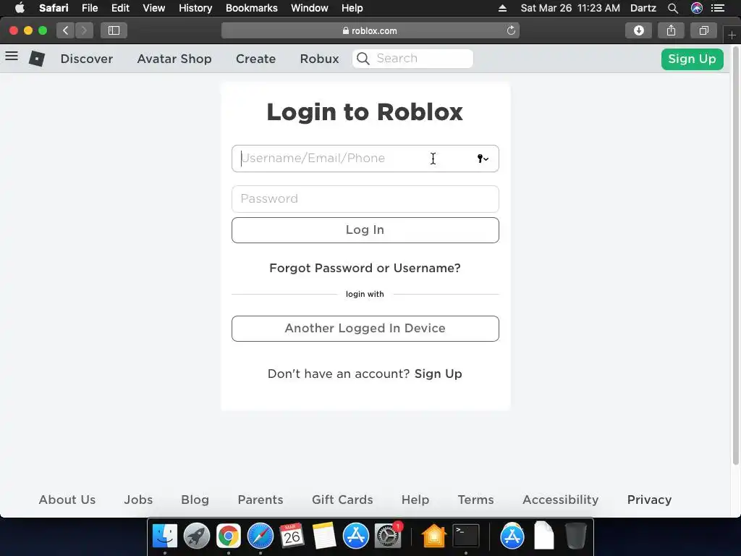Open Notes from the dock
This screenshot has width=741, height=556.
click(x=324, y=536)
